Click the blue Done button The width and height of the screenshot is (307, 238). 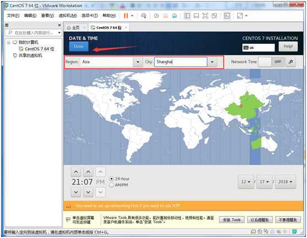[x=79, y=47]
